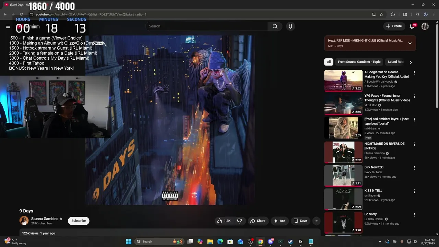Open KISS N TELL video title

[373, 191]
